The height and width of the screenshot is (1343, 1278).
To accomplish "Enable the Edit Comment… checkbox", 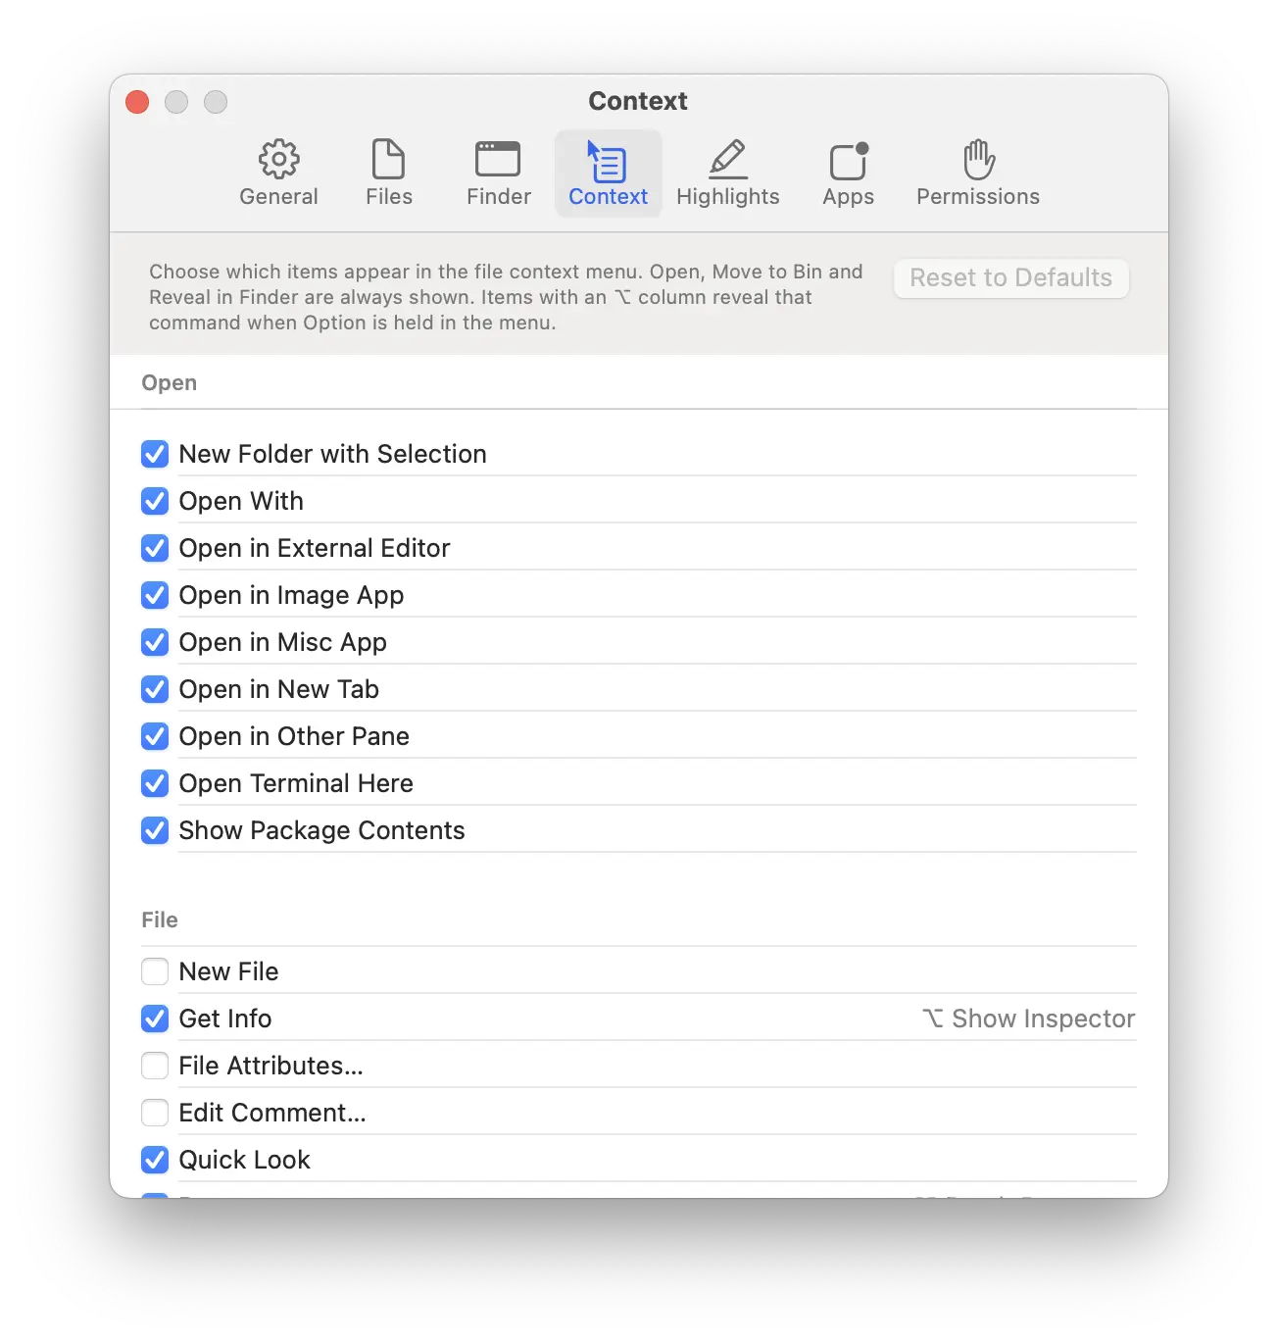I will coord(155,1113).
